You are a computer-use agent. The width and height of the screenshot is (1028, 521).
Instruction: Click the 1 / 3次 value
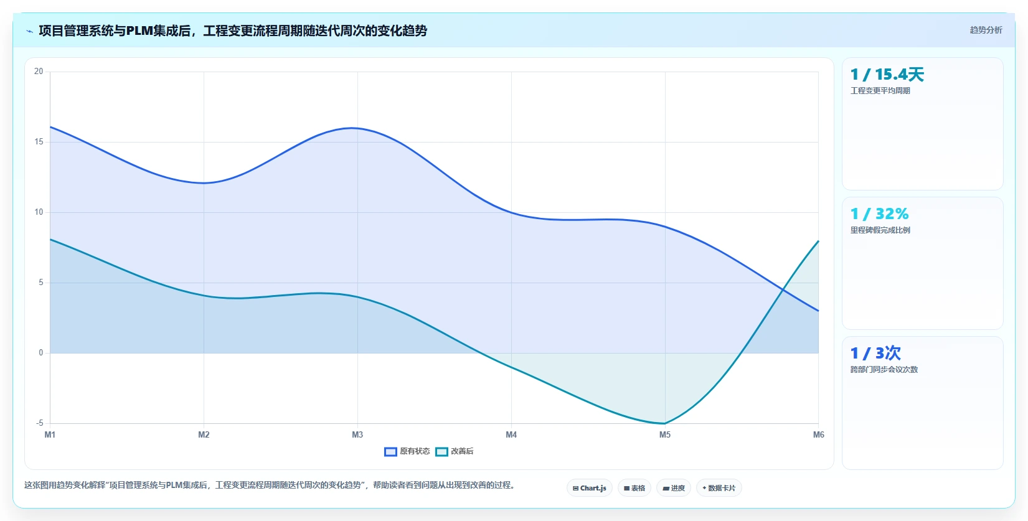coord(875,354)
